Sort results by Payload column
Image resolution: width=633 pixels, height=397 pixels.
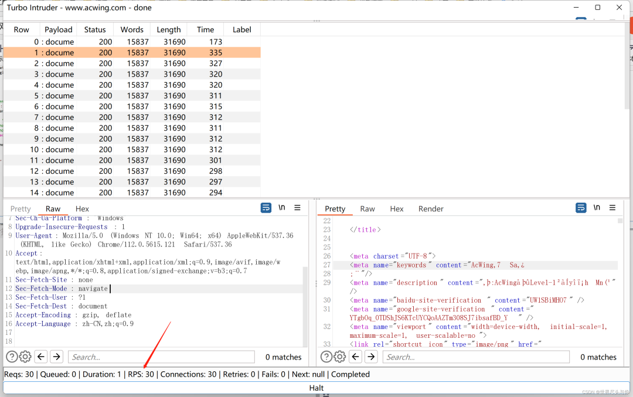(59, 29)
